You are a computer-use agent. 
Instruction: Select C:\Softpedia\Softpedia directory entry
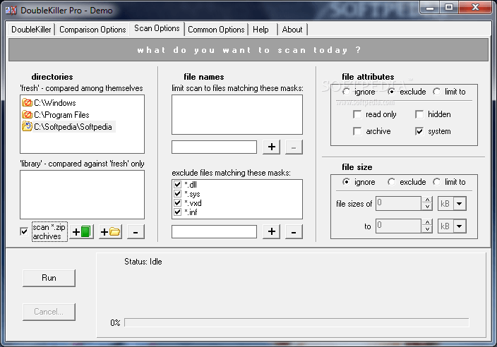pyautogui.click(x=73, y=127)
